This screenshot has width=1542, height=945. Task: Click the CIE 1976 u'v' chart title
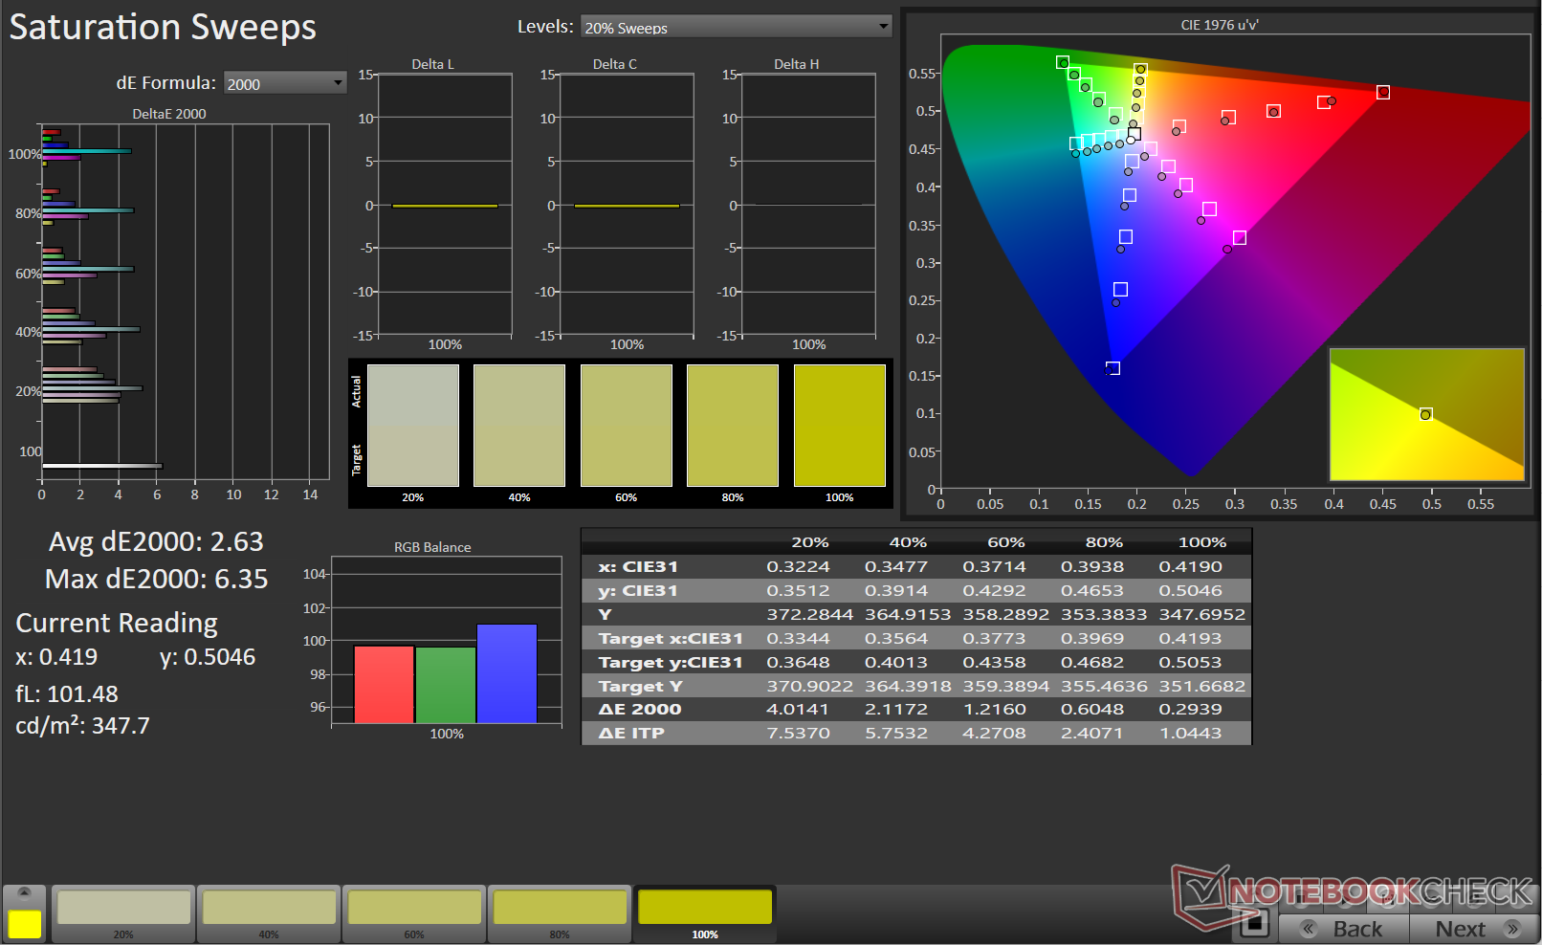click(x=1220, y=25)
